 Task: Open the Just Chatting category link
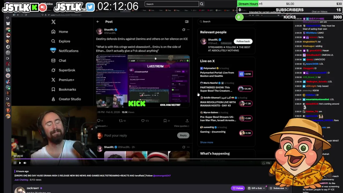click(21, 180)
